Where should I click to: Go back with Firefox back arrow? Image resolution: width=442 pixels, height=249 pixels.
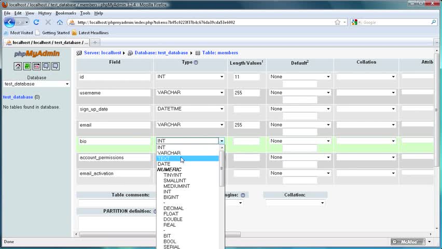[x=9, y=22]
